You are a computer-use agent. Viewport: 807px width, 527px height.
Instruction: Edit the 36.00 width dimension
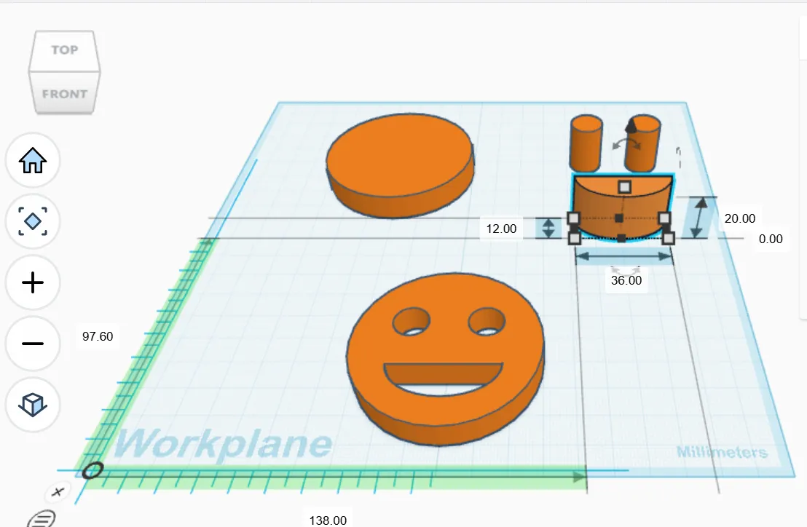pyautogui.click(x=627, y=280)
